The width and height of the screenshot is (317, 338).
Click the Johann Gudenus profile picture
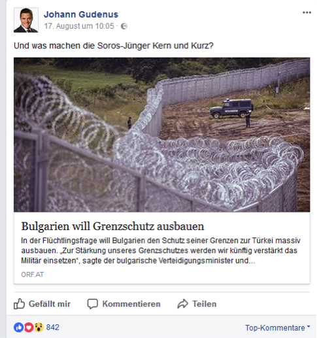coord(26,20)
